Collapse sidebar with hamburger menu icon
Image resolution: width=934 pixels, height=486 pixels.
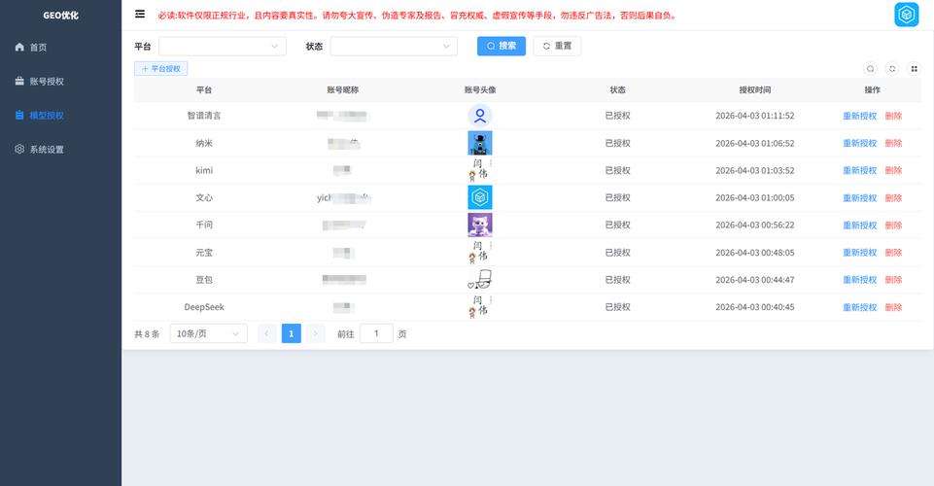[140, 14]
